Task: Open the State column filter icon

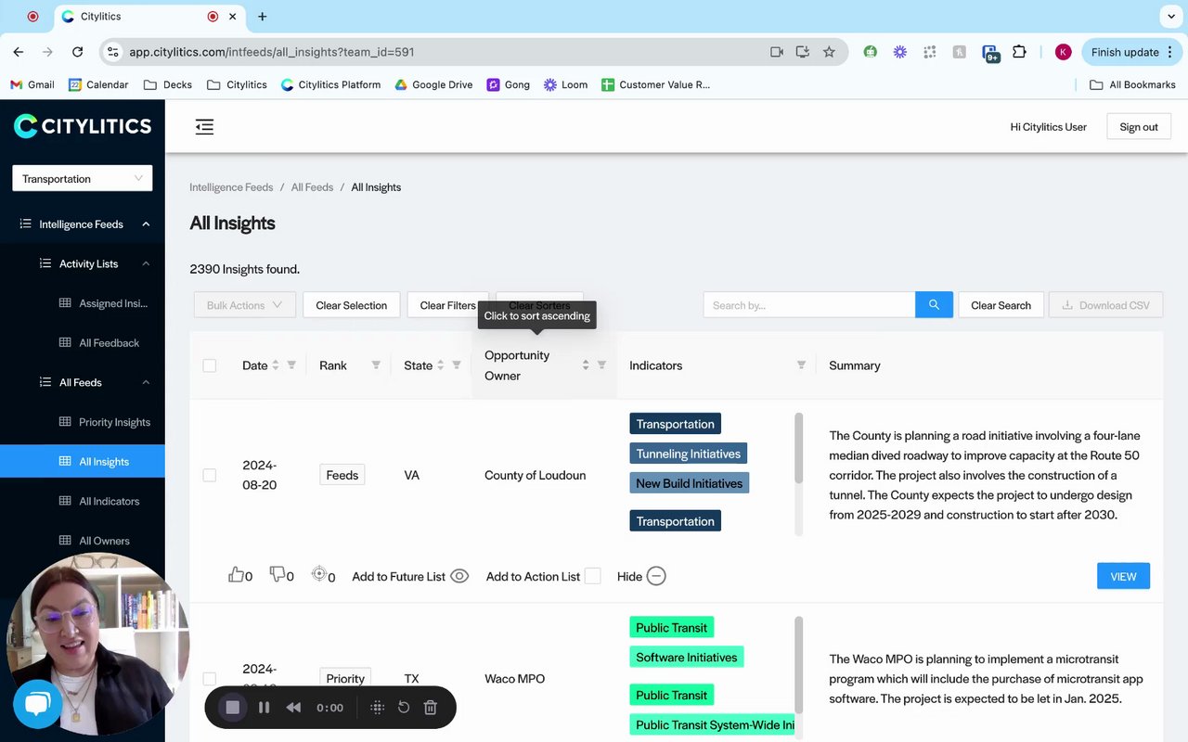Action: (x=457, y=365)
